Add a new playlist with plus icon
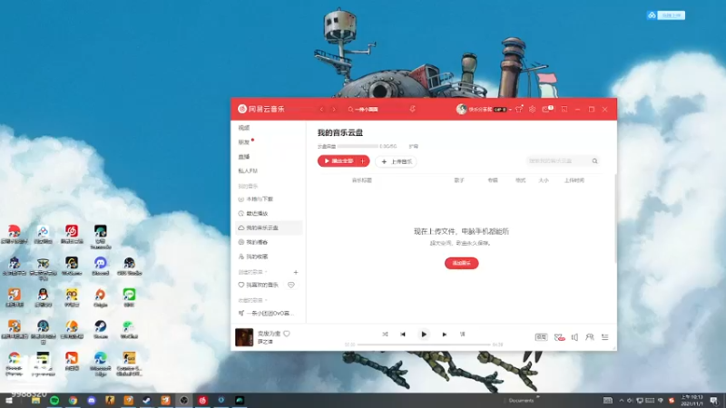This screenshot has width=726, height=408. point(296,273)
